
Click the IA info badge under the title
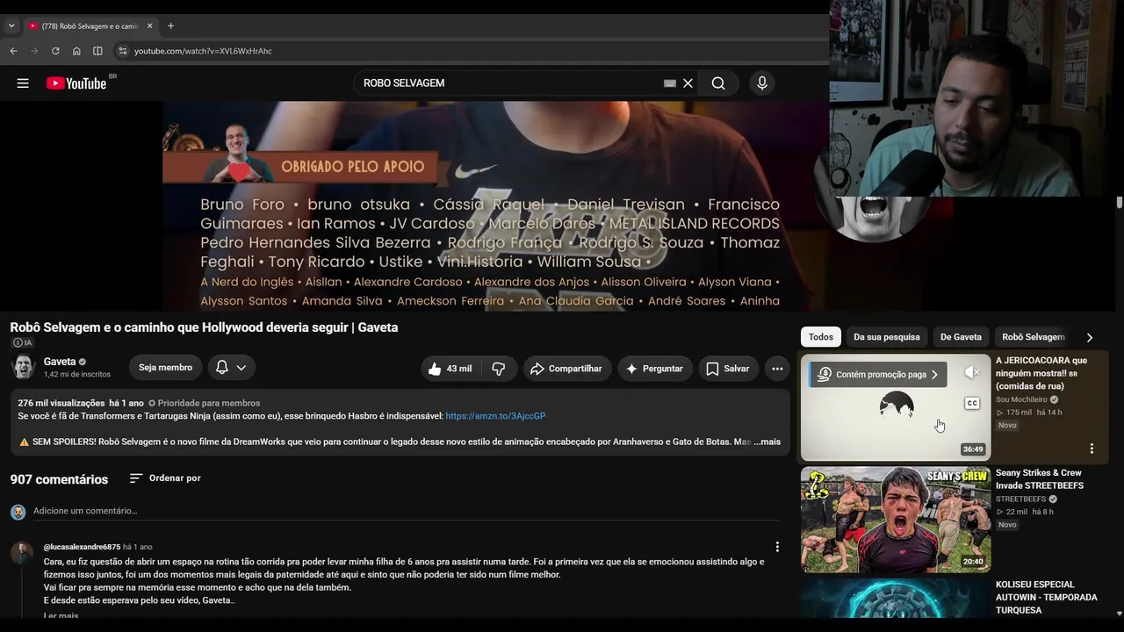click(23, 342)
